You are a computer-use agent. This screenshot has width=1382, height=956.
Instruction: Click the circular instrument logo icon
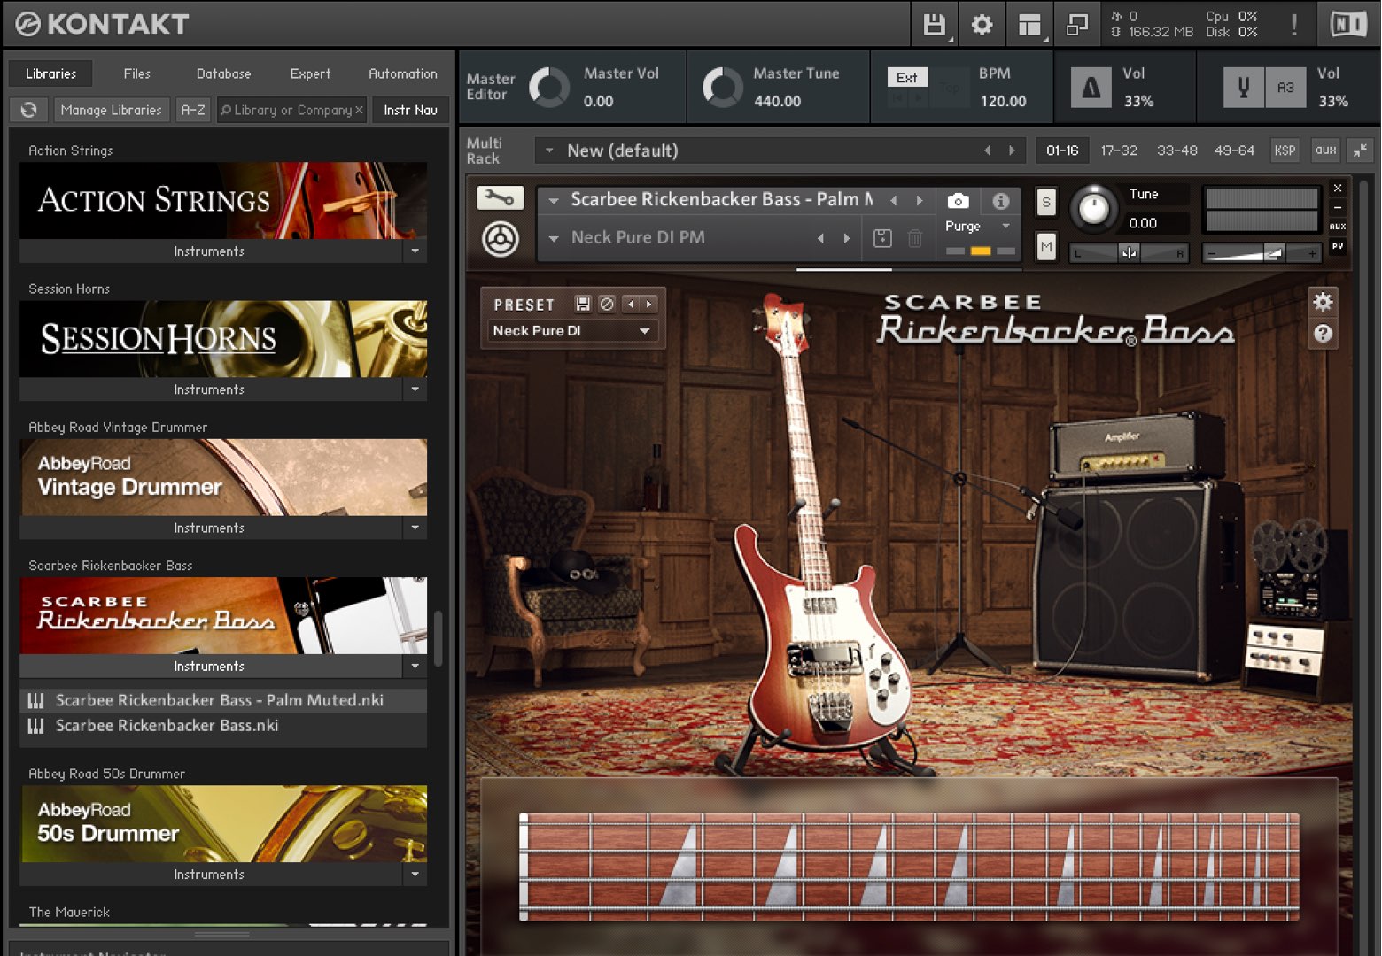pos(501,239)
